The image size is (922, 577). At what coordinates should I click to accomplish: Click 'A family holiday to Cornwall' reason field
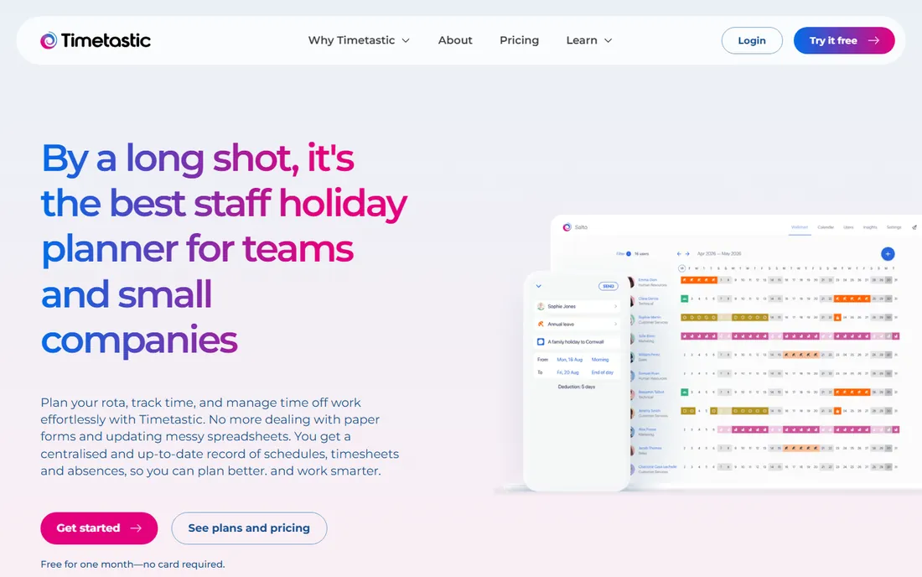[578, 341]
